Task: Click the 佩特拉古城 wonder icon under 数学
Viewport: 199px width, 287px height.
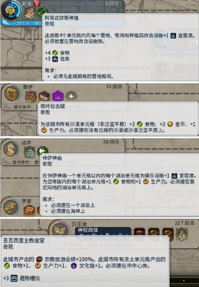Action: (31, 97)
